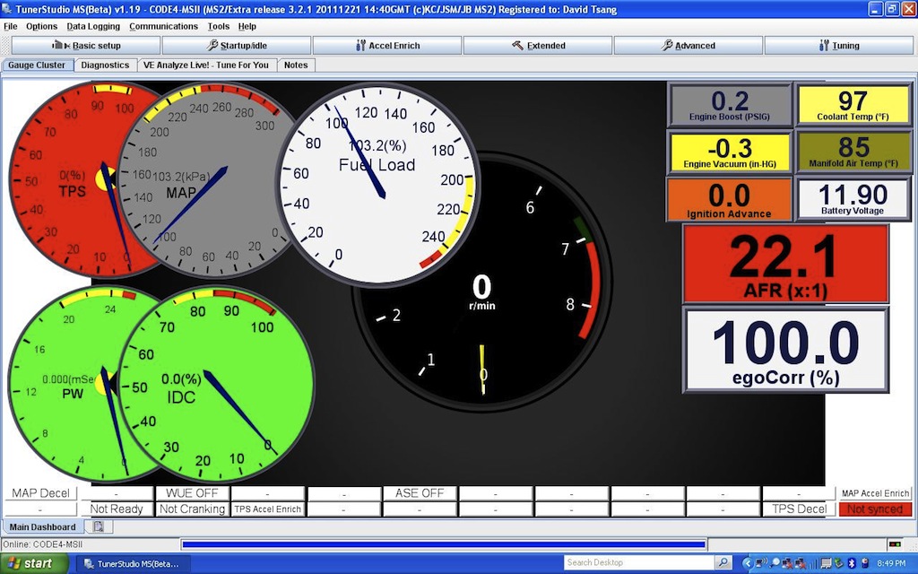Expand hidden tray icons with chevron
This screenshot has width=918, height=574.
coord(748,563)
